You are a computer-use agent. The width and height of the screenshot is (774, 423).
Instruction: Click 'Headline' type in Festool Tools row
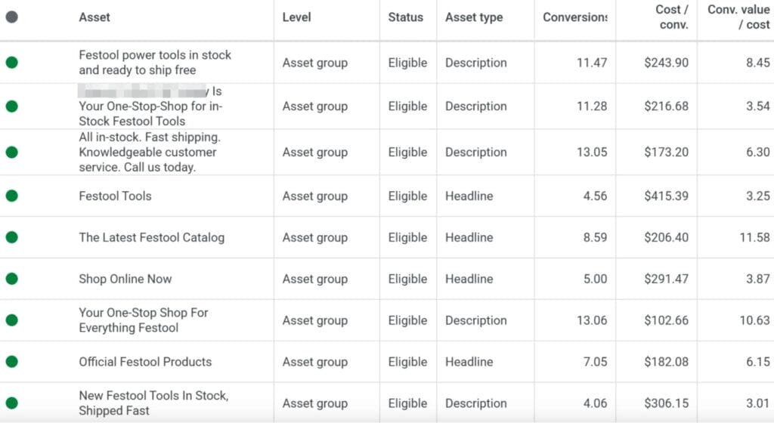coord(469,196)
